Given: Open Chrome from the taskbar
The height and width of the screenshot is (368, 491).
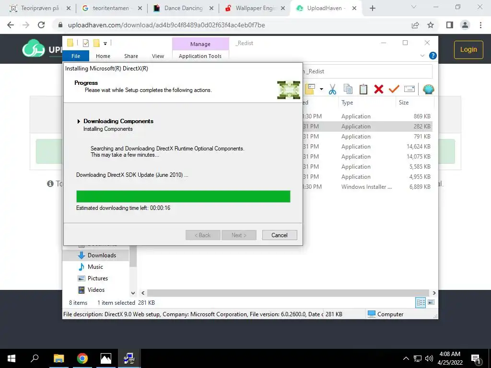Looking at the screenshot, I should [x=82, y=358].
